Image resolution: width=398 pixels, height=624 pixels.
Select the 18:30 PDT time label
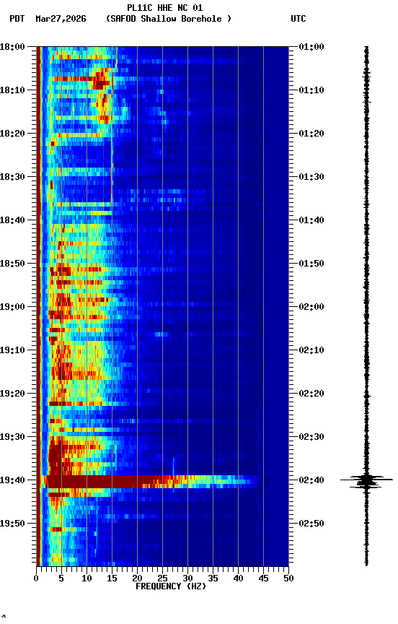pos(12,177)
